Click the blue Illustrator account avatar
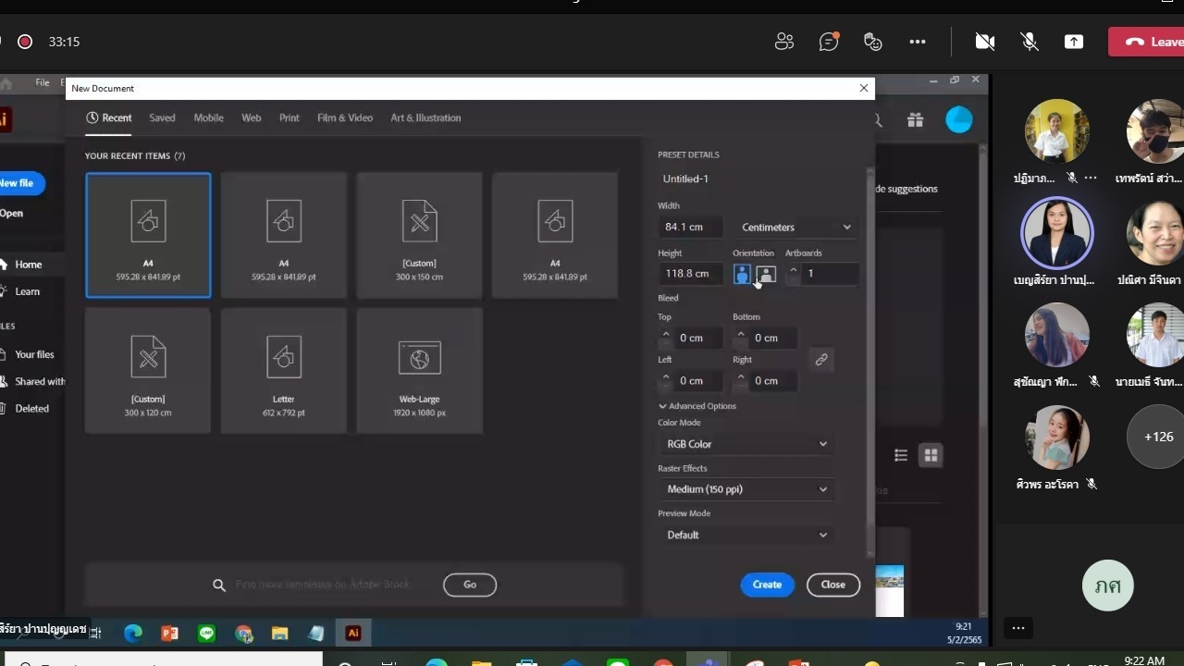This screenshot has height=666, width=1184. (x=959, y=120)
